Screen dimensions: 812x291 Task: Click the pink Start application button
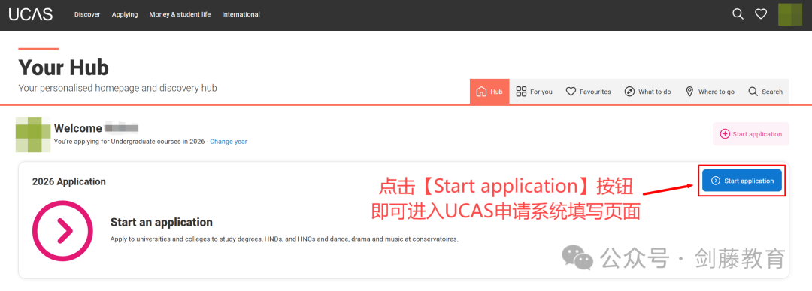(x=751, y=134)
